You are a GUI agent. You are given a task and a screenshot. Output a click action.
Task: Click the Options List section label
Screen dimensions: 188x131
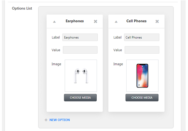[22, 8]
